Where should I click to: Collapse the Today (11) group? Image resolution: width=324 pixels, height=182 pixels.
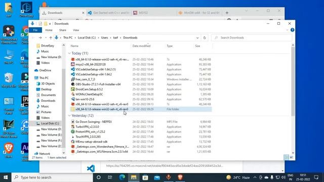pos(69,54)
